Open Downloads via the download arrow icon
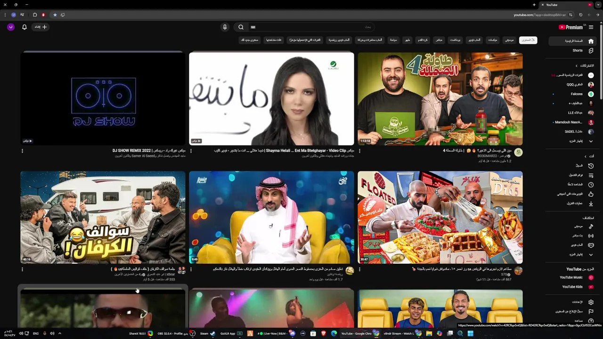Viewport: 603px width, 339px height. click(x=591, y=203)
